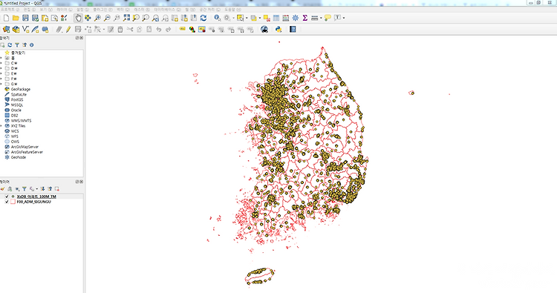Open the Raster menu in menu bar
Screen dimensions: 557x293
[x=141, y=10]
